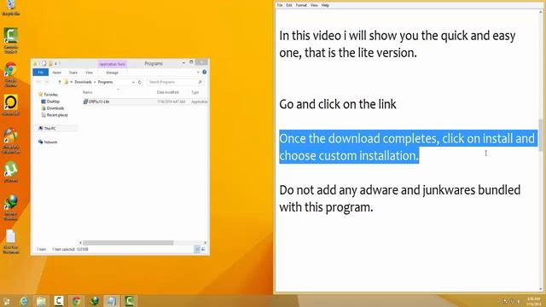Image resolution: width=546 pixels, height=307 pixels.
Task: Sort by the Name column header
Action: (x=87, y=92)
